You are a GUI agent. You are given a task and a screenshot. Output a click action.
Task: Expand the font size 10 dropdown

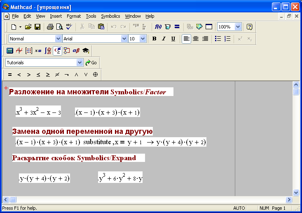[143, 39]
